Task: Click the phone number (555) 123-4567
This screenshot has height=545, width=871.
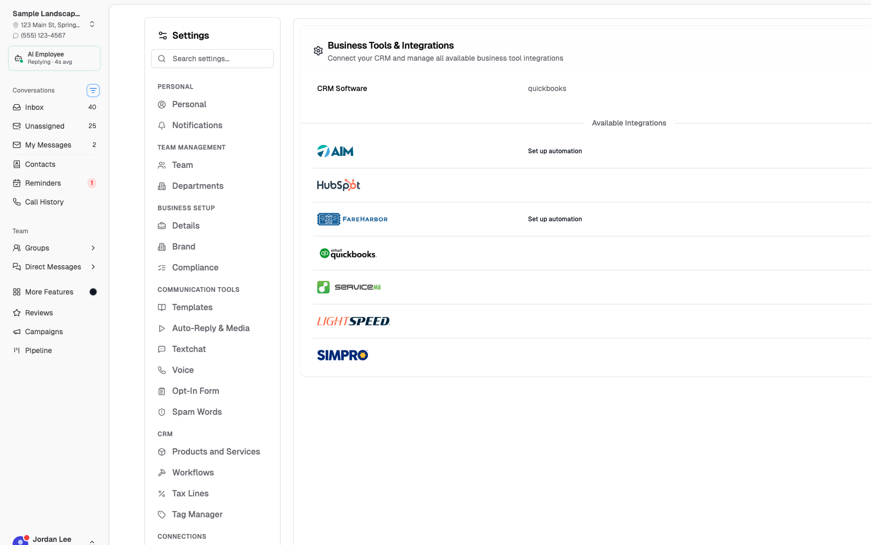Action: [43, 36]
